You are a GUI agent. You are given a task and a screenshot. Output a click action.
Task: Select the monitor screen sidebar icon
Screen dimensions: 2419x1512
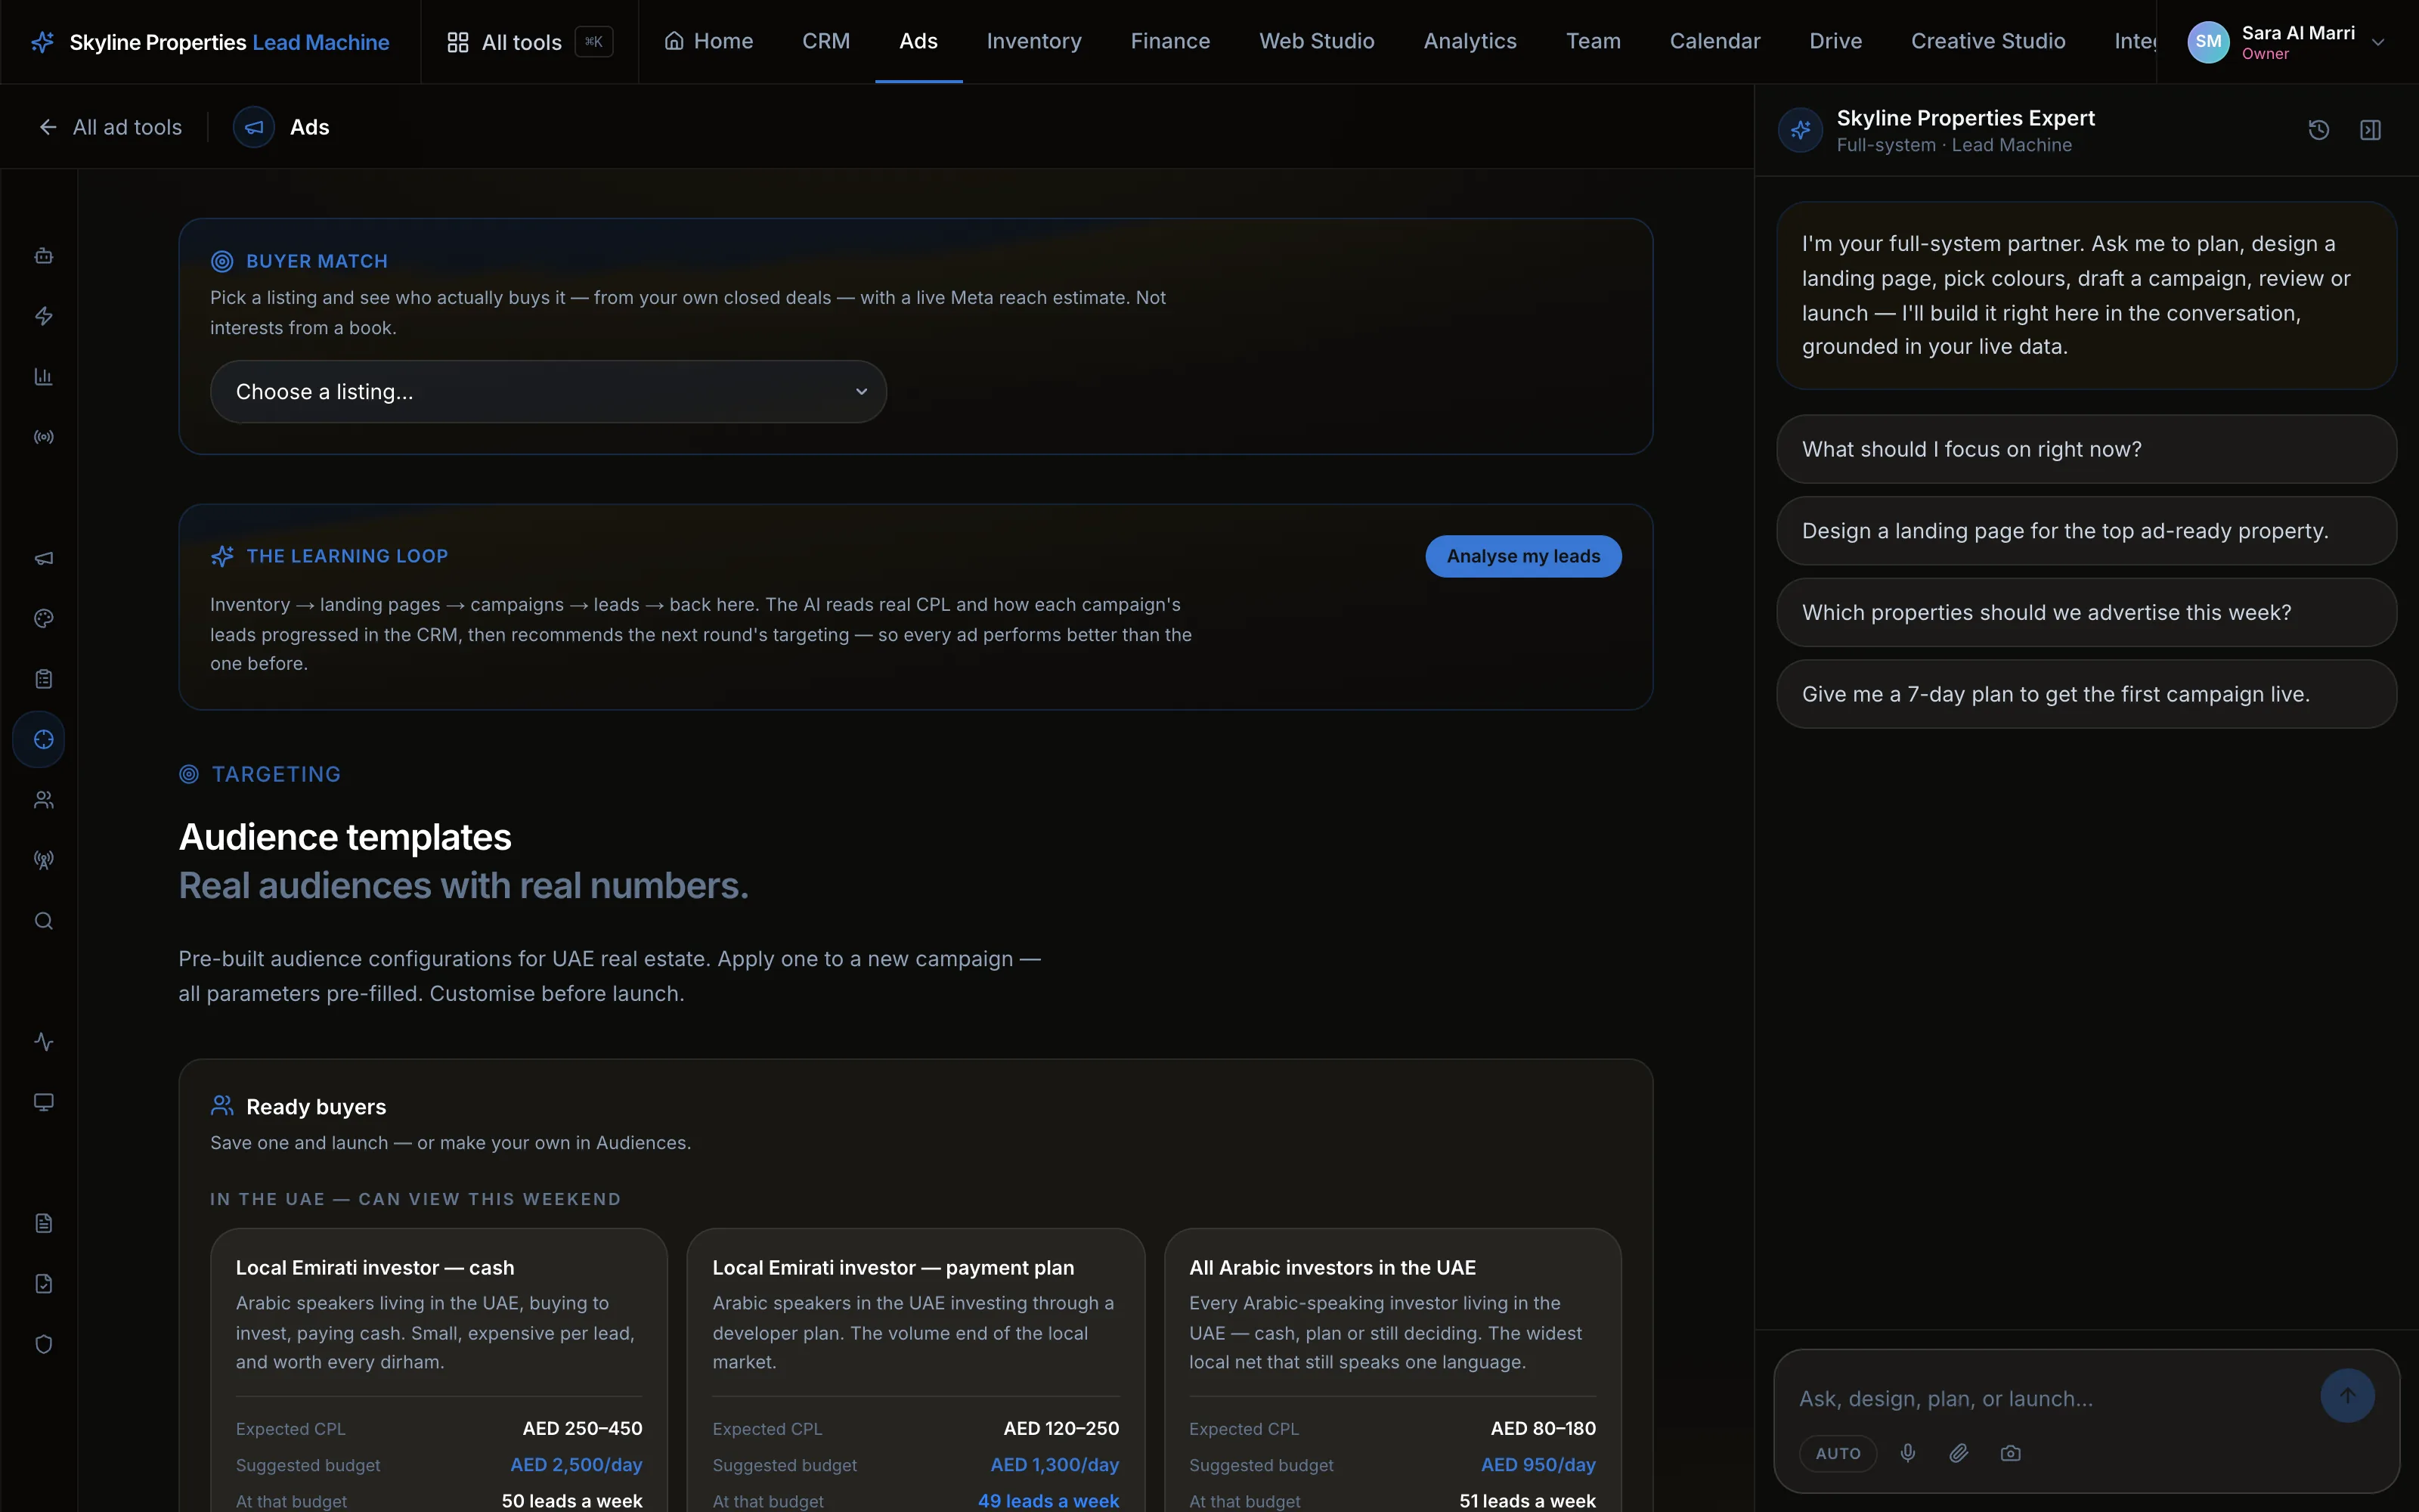[43, 1102]
